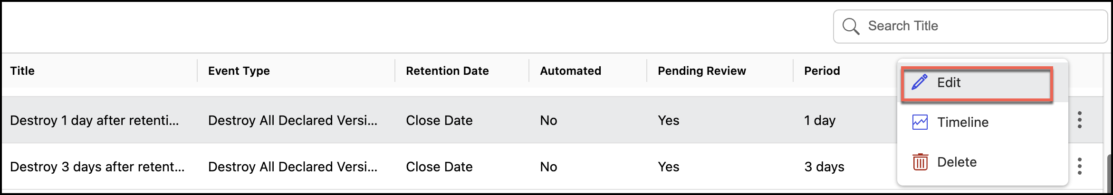Click the Retention Date column header
The image size is (1113, 195).
(447, 71)
